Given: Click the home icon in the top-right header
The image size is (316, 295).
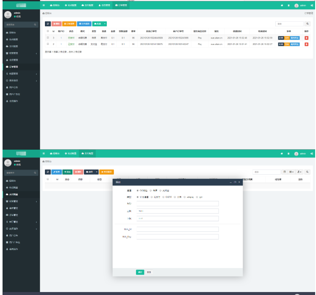Looking at the screenshot, I should (x=282, y=5).
